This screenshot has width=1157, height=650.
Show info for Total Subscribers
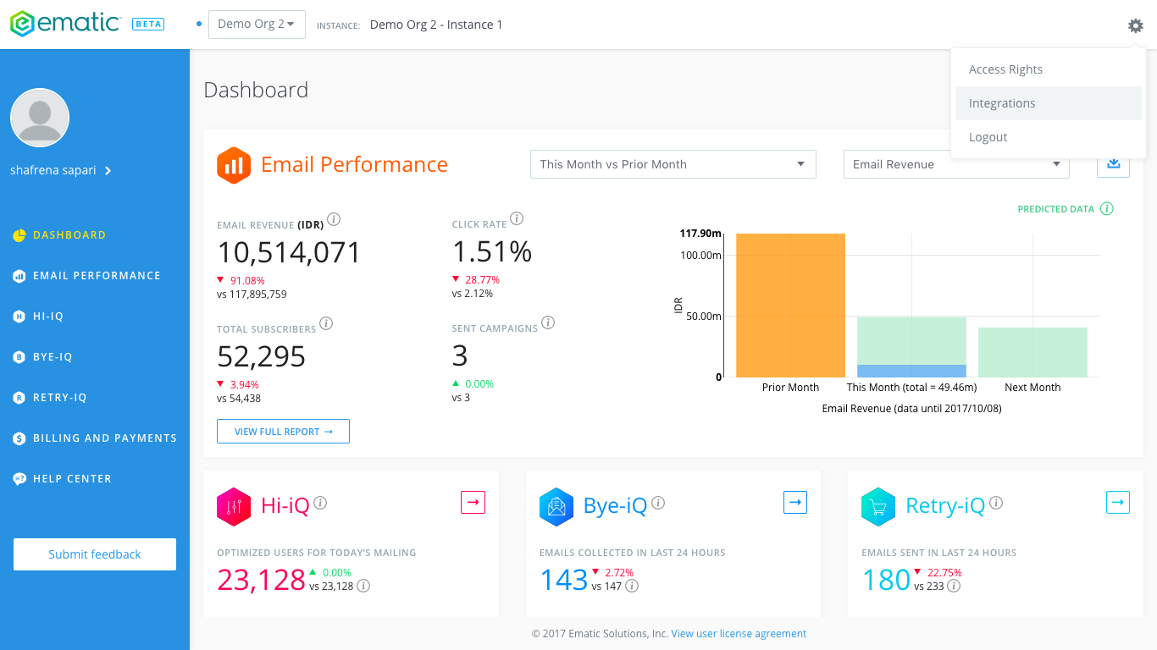pos(326,323)
